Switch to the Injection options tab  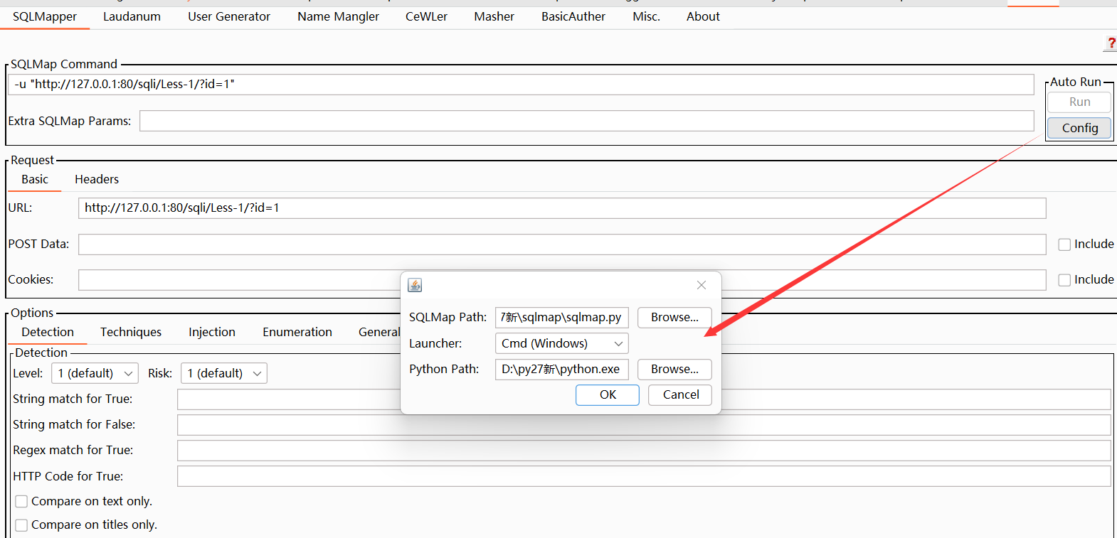coord(212,332)
